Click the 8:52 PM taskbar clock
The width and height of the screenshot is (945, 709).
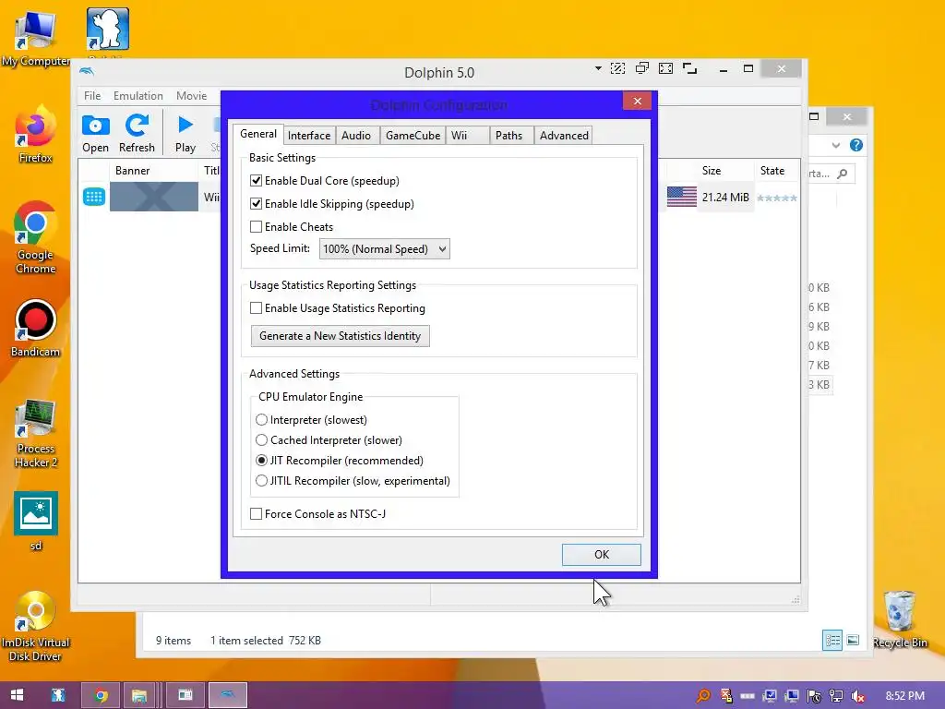[904, 696]
